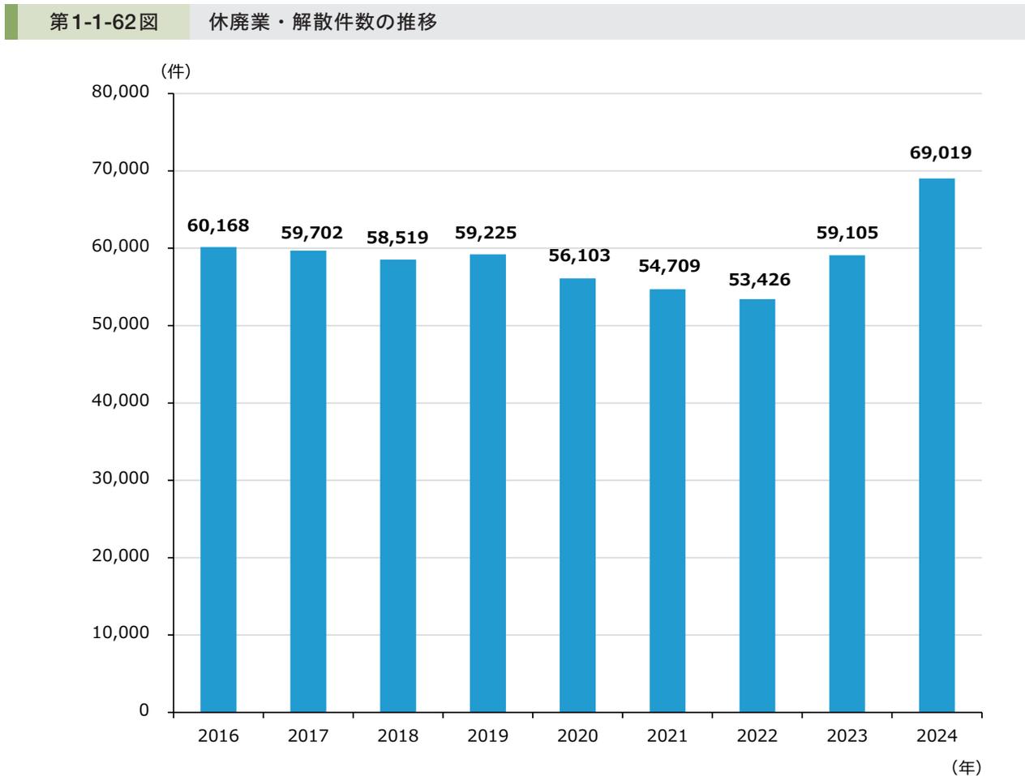The width and height of the screenshot is (1025, 776).
Task: Select the shortest bar for year 2022
Action: (x=757, y=503)
